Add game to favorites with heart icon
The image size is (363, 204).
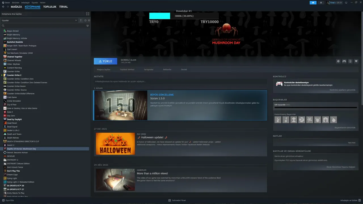pos(356,61)
